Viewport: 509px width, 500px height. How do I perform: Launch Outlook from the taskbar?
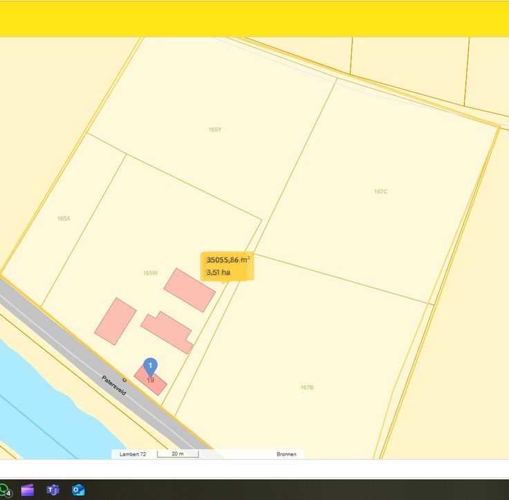pyautogui.click(x=78, y=490)
